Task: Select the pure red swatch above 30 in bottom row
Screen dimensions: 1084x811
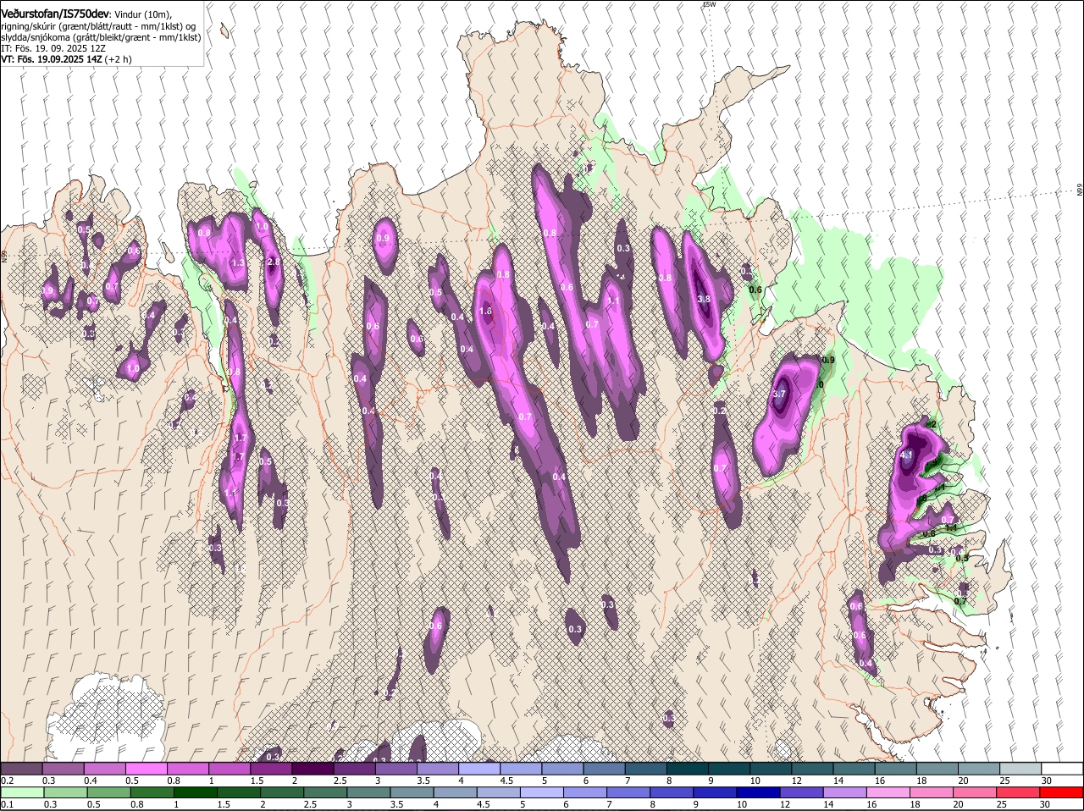Action: click(1061, 792)
